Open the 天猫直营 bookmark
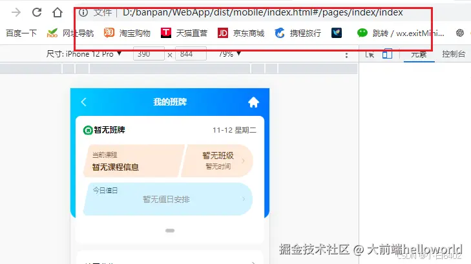 (x=184, y=33)
